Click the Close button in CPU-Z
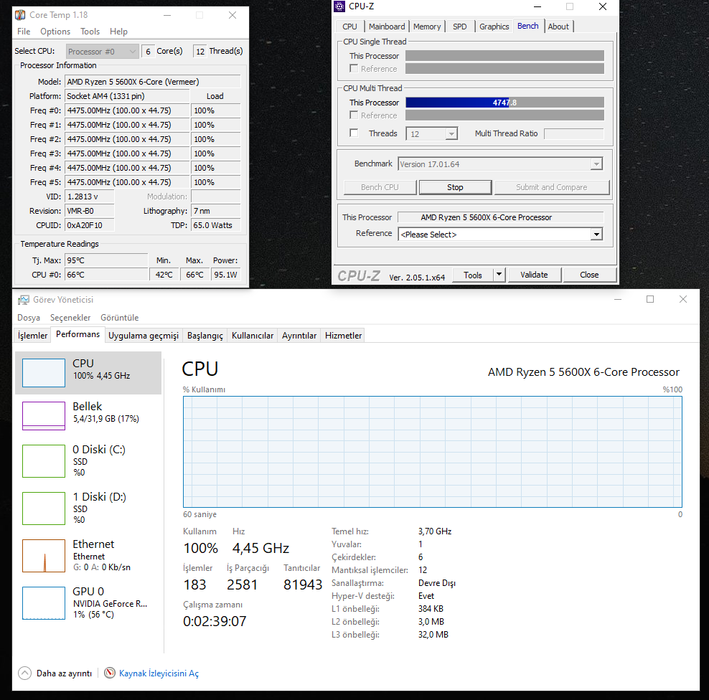The height and width of the screenshot is (700, 709). (x=589, y=275)
